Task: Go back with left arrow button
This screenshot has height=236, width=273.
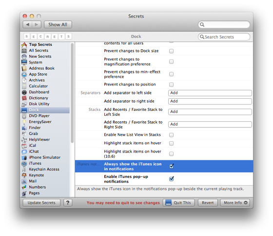Action: [x=27, y=24]
